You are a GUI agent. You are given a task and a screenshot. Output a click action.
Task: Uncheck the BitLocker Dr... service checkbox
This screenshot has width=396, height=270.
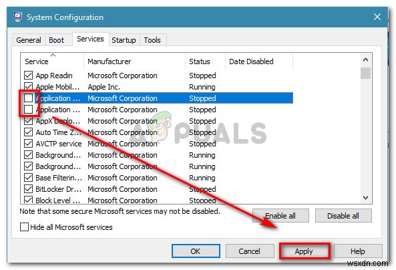click(28, 189)
